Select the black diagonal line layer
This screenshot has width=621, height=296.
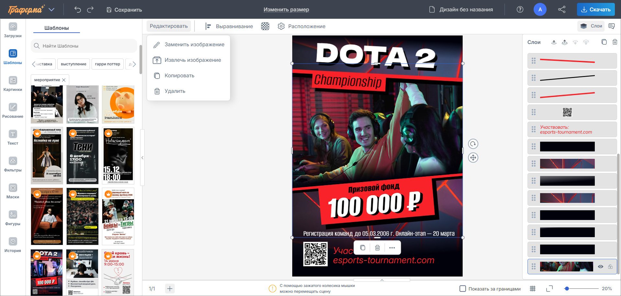(x=572, y=78)
